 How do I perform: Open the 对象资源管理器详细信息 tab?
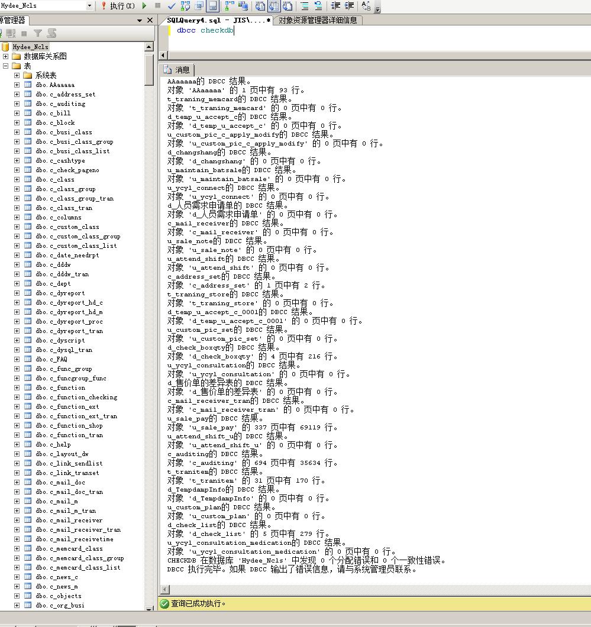click(318, 20)
